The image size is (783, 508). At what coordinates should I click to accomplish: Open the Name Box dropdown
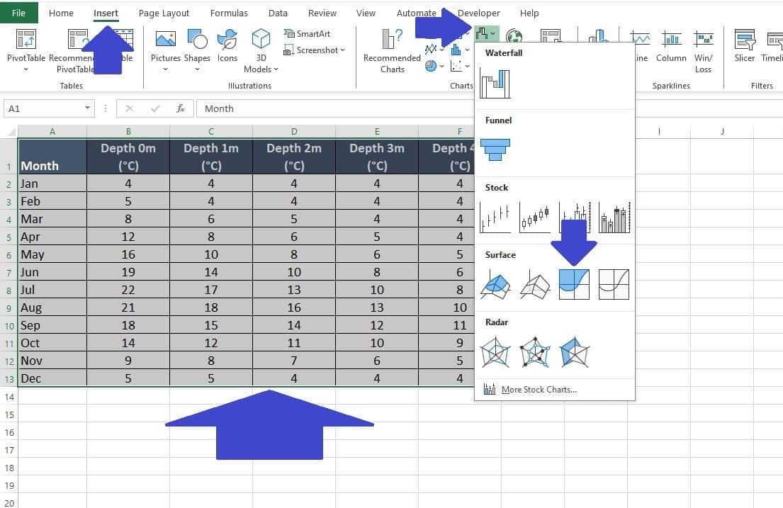(88, 108)
